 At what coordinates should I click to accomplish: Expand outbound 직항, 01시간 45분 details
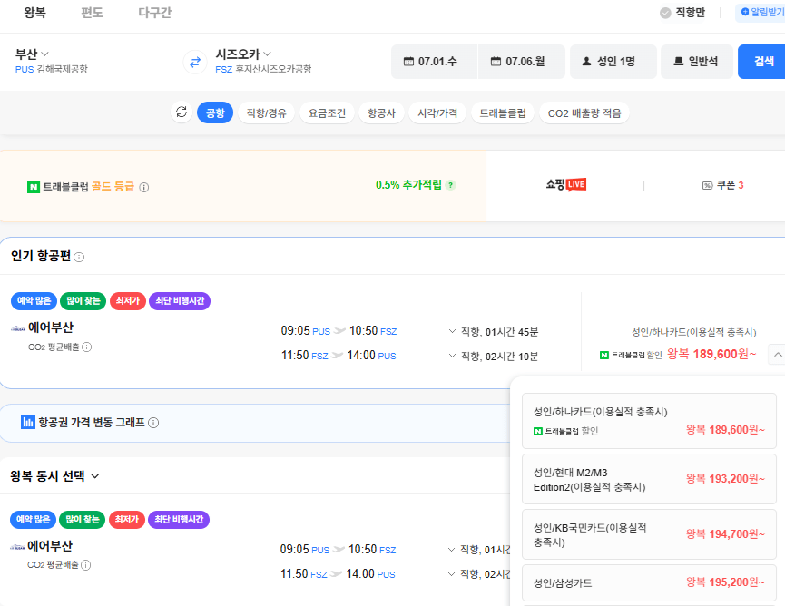tap(495, 332)
